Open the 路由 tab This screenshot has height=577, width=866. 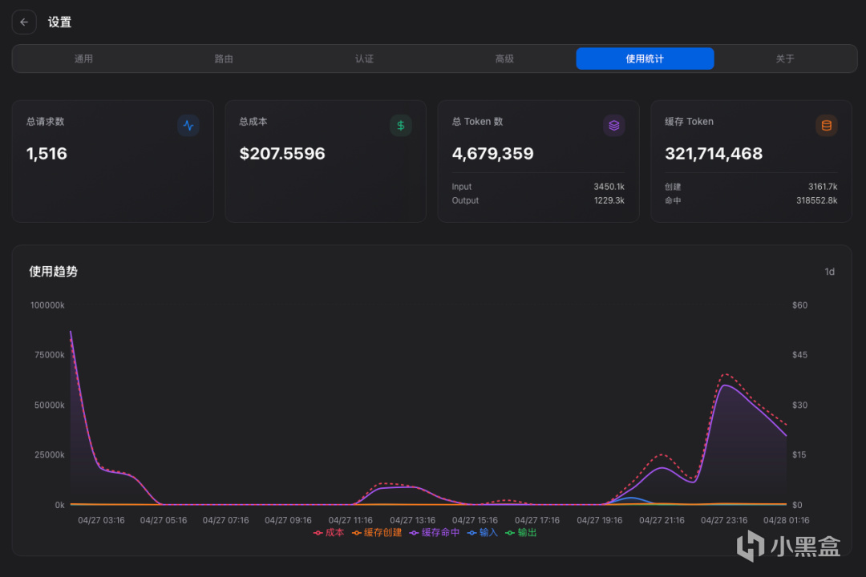pos(224,59)
